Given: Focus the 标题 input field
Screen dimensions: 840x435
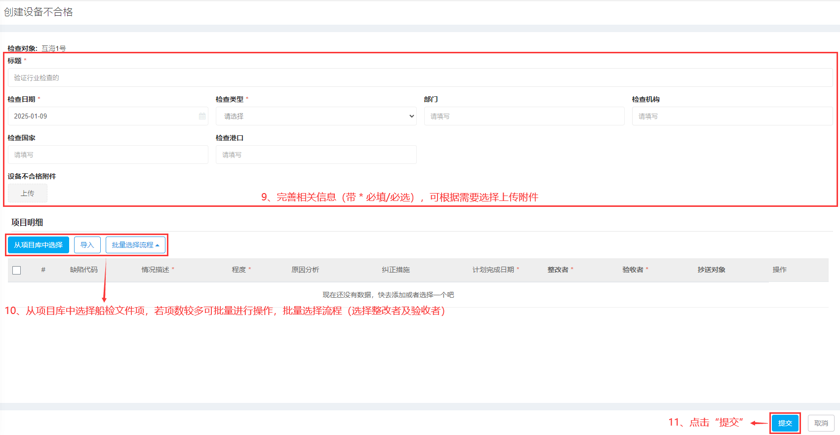Looking at the screenshot, I should pos(420,78).
